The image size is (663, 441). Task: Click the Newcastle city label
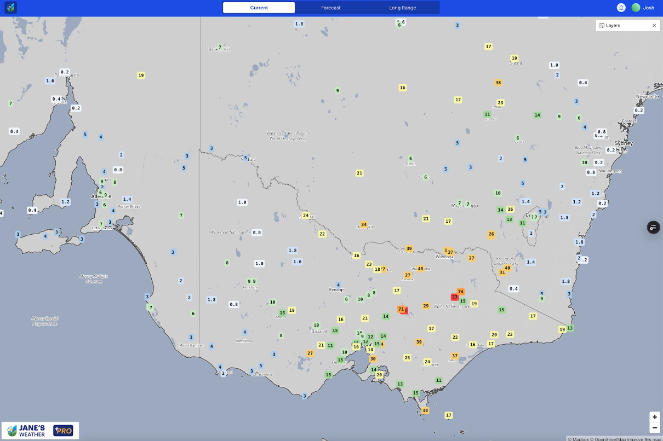click(x=647, y=96)
